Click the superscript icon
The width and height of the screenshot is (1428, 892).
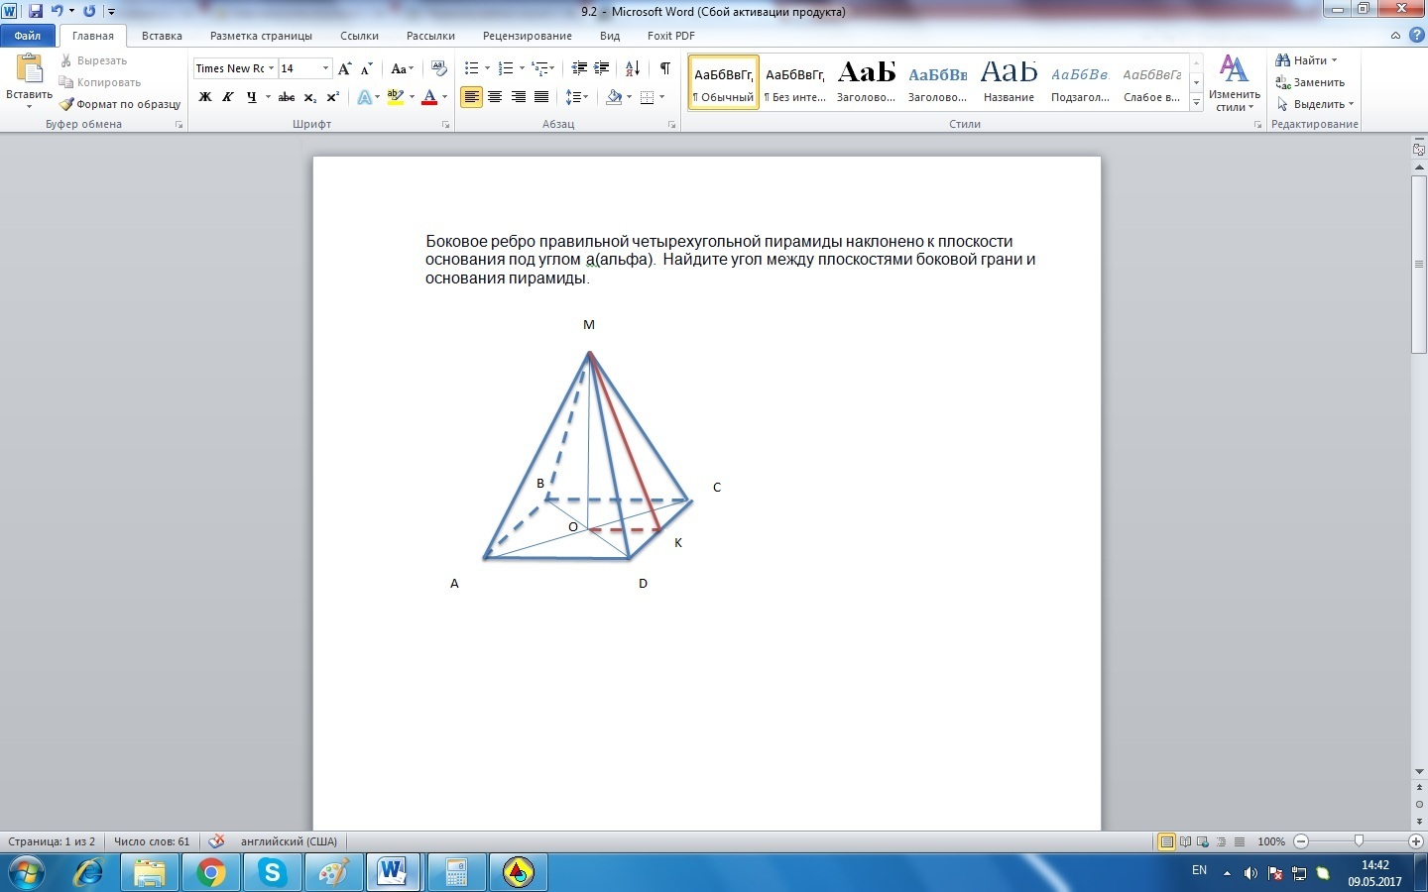click(x=333, y=97)
